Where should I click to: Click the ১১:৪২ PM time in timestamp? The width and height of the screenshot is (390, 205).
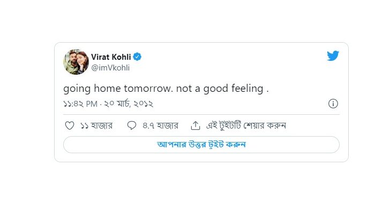(x=80, y=104)
